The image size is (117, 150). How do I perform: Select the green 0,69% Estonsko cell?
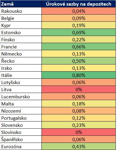point(78,32)
